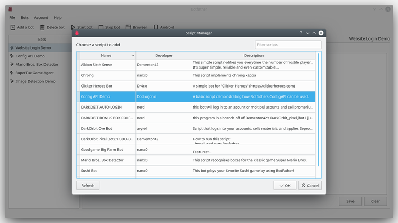Select the Albion Sixth Sense script row
The image size is (398, 223).
coord(106,65)
